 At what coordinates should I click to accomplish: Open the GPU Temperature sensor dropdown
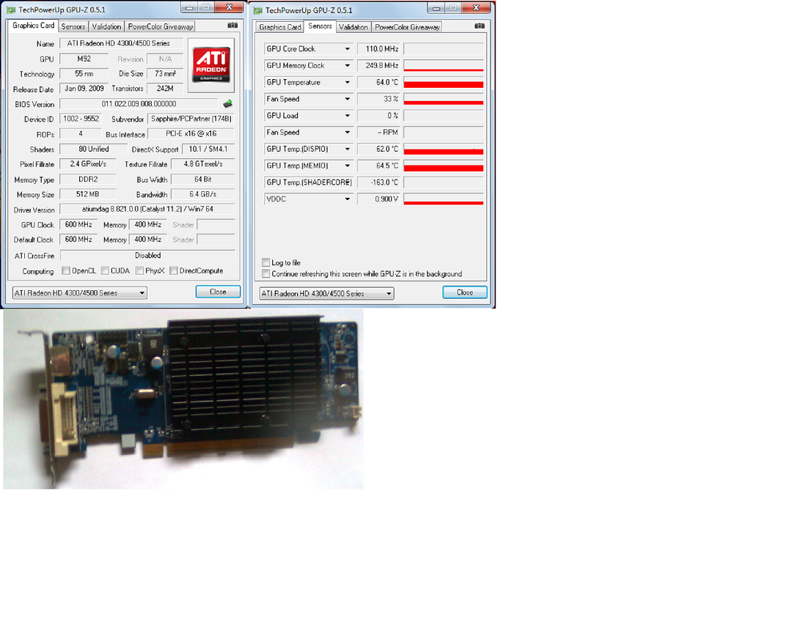tap(348, 83)
